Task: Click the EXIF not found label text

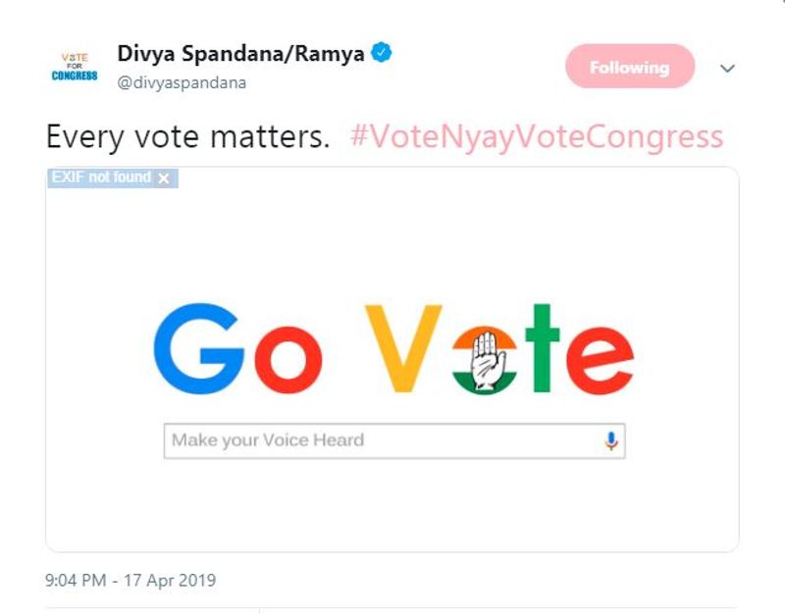Action: coord(101,178)
